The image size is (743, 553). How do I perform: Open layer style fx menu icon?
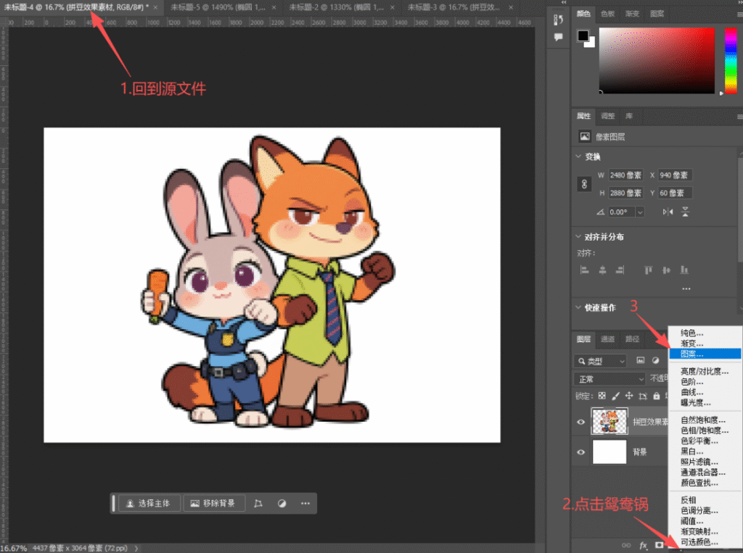643,546
